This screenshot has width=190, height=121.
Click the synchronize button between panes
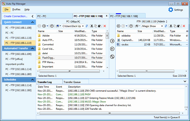point(112,57)
